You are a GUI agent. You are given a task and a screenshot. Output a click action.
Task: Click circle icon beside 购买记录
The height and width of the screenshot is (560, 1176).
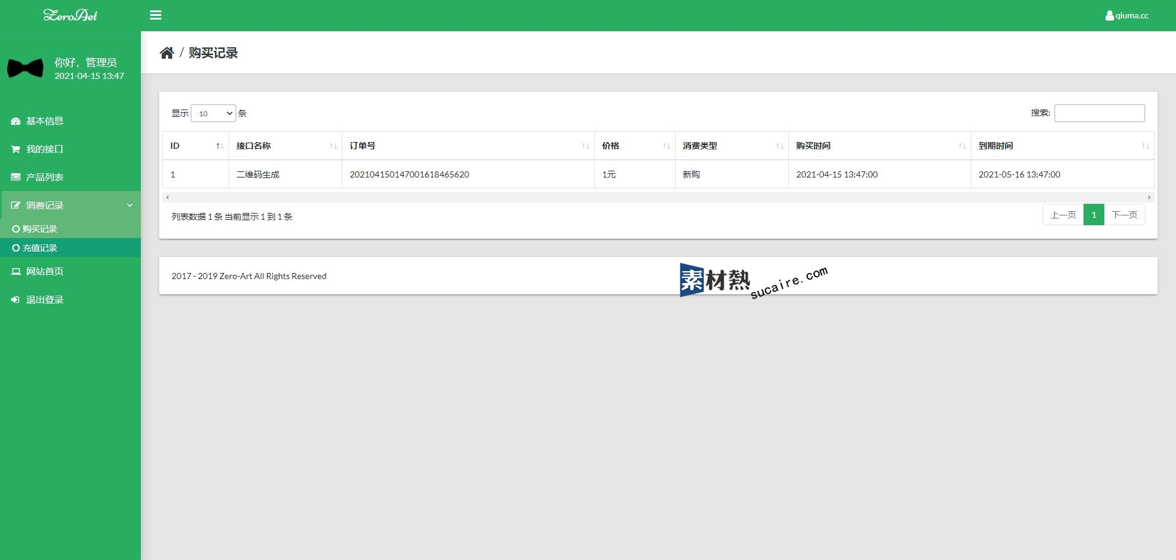[16, 229]
